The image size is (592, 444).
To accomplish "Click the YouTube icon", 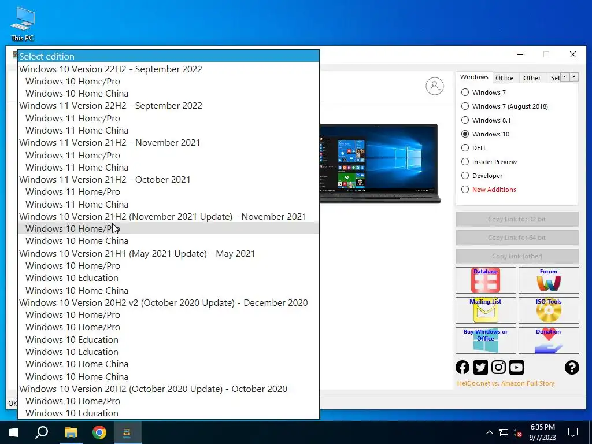I will coord(516,367).
